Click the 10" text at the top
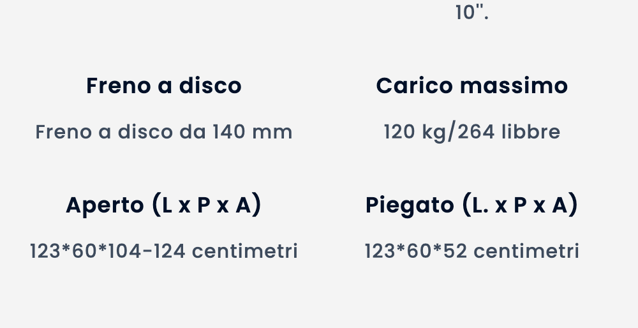Image resolution: width=638 pixels, height=328 pixels. (472, 12)
